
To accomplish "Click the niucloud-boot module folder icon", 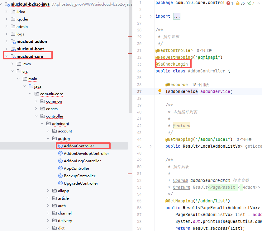I will coord(13,49).
